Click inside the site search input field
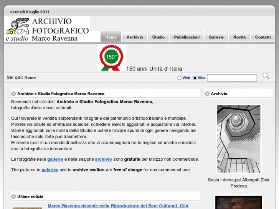 click(232, 78)
